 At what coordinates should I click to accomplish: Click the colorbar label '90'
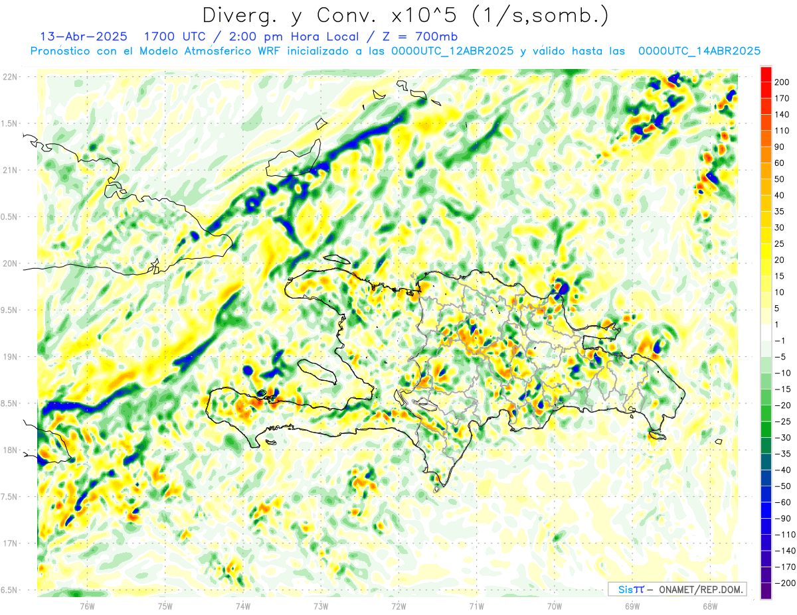781,147
